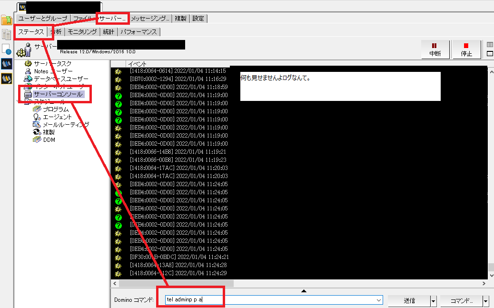Open the Domino コマンド history dropdown
The image size is (494, 308).
(x=379, y=300)
